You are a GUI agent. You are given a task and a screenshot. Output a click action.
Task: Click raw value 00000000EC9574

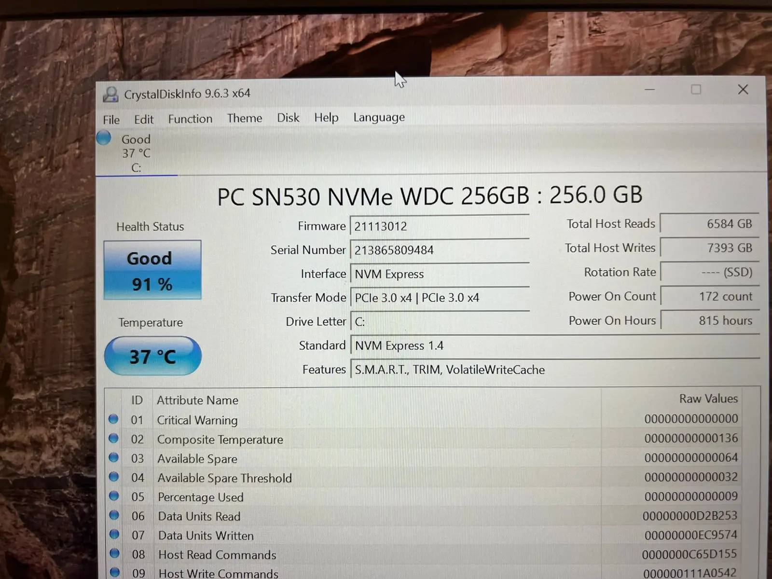click(690, 535)
